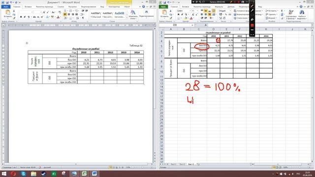315x177 pixels.
Task: Open Word's font size dropdown
Action: 41,12
